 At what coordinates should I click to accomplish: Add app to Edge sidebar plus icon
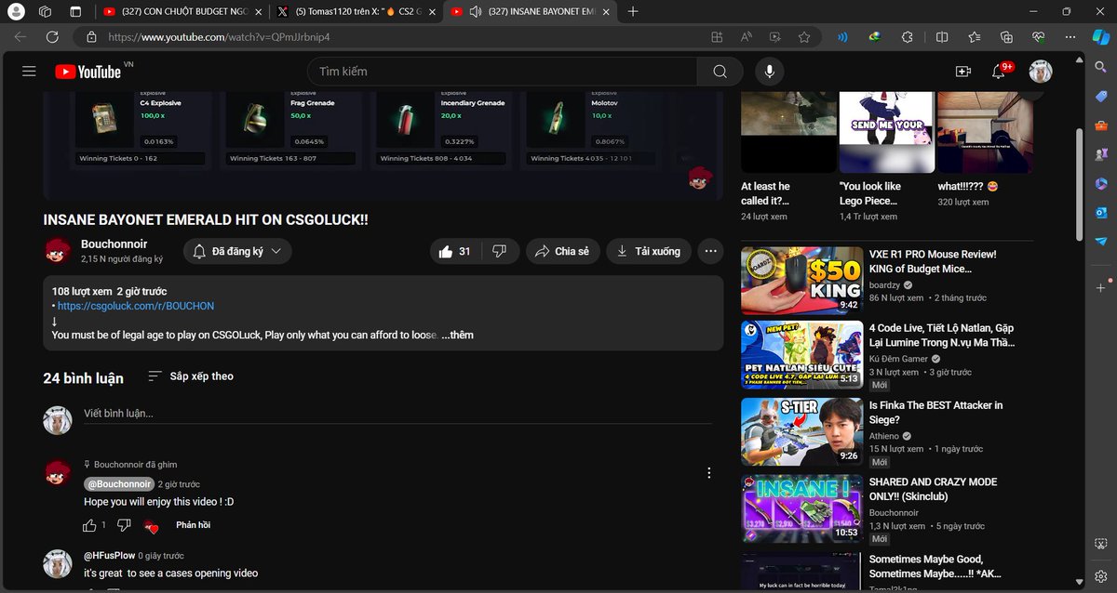tap(1100, 288)
